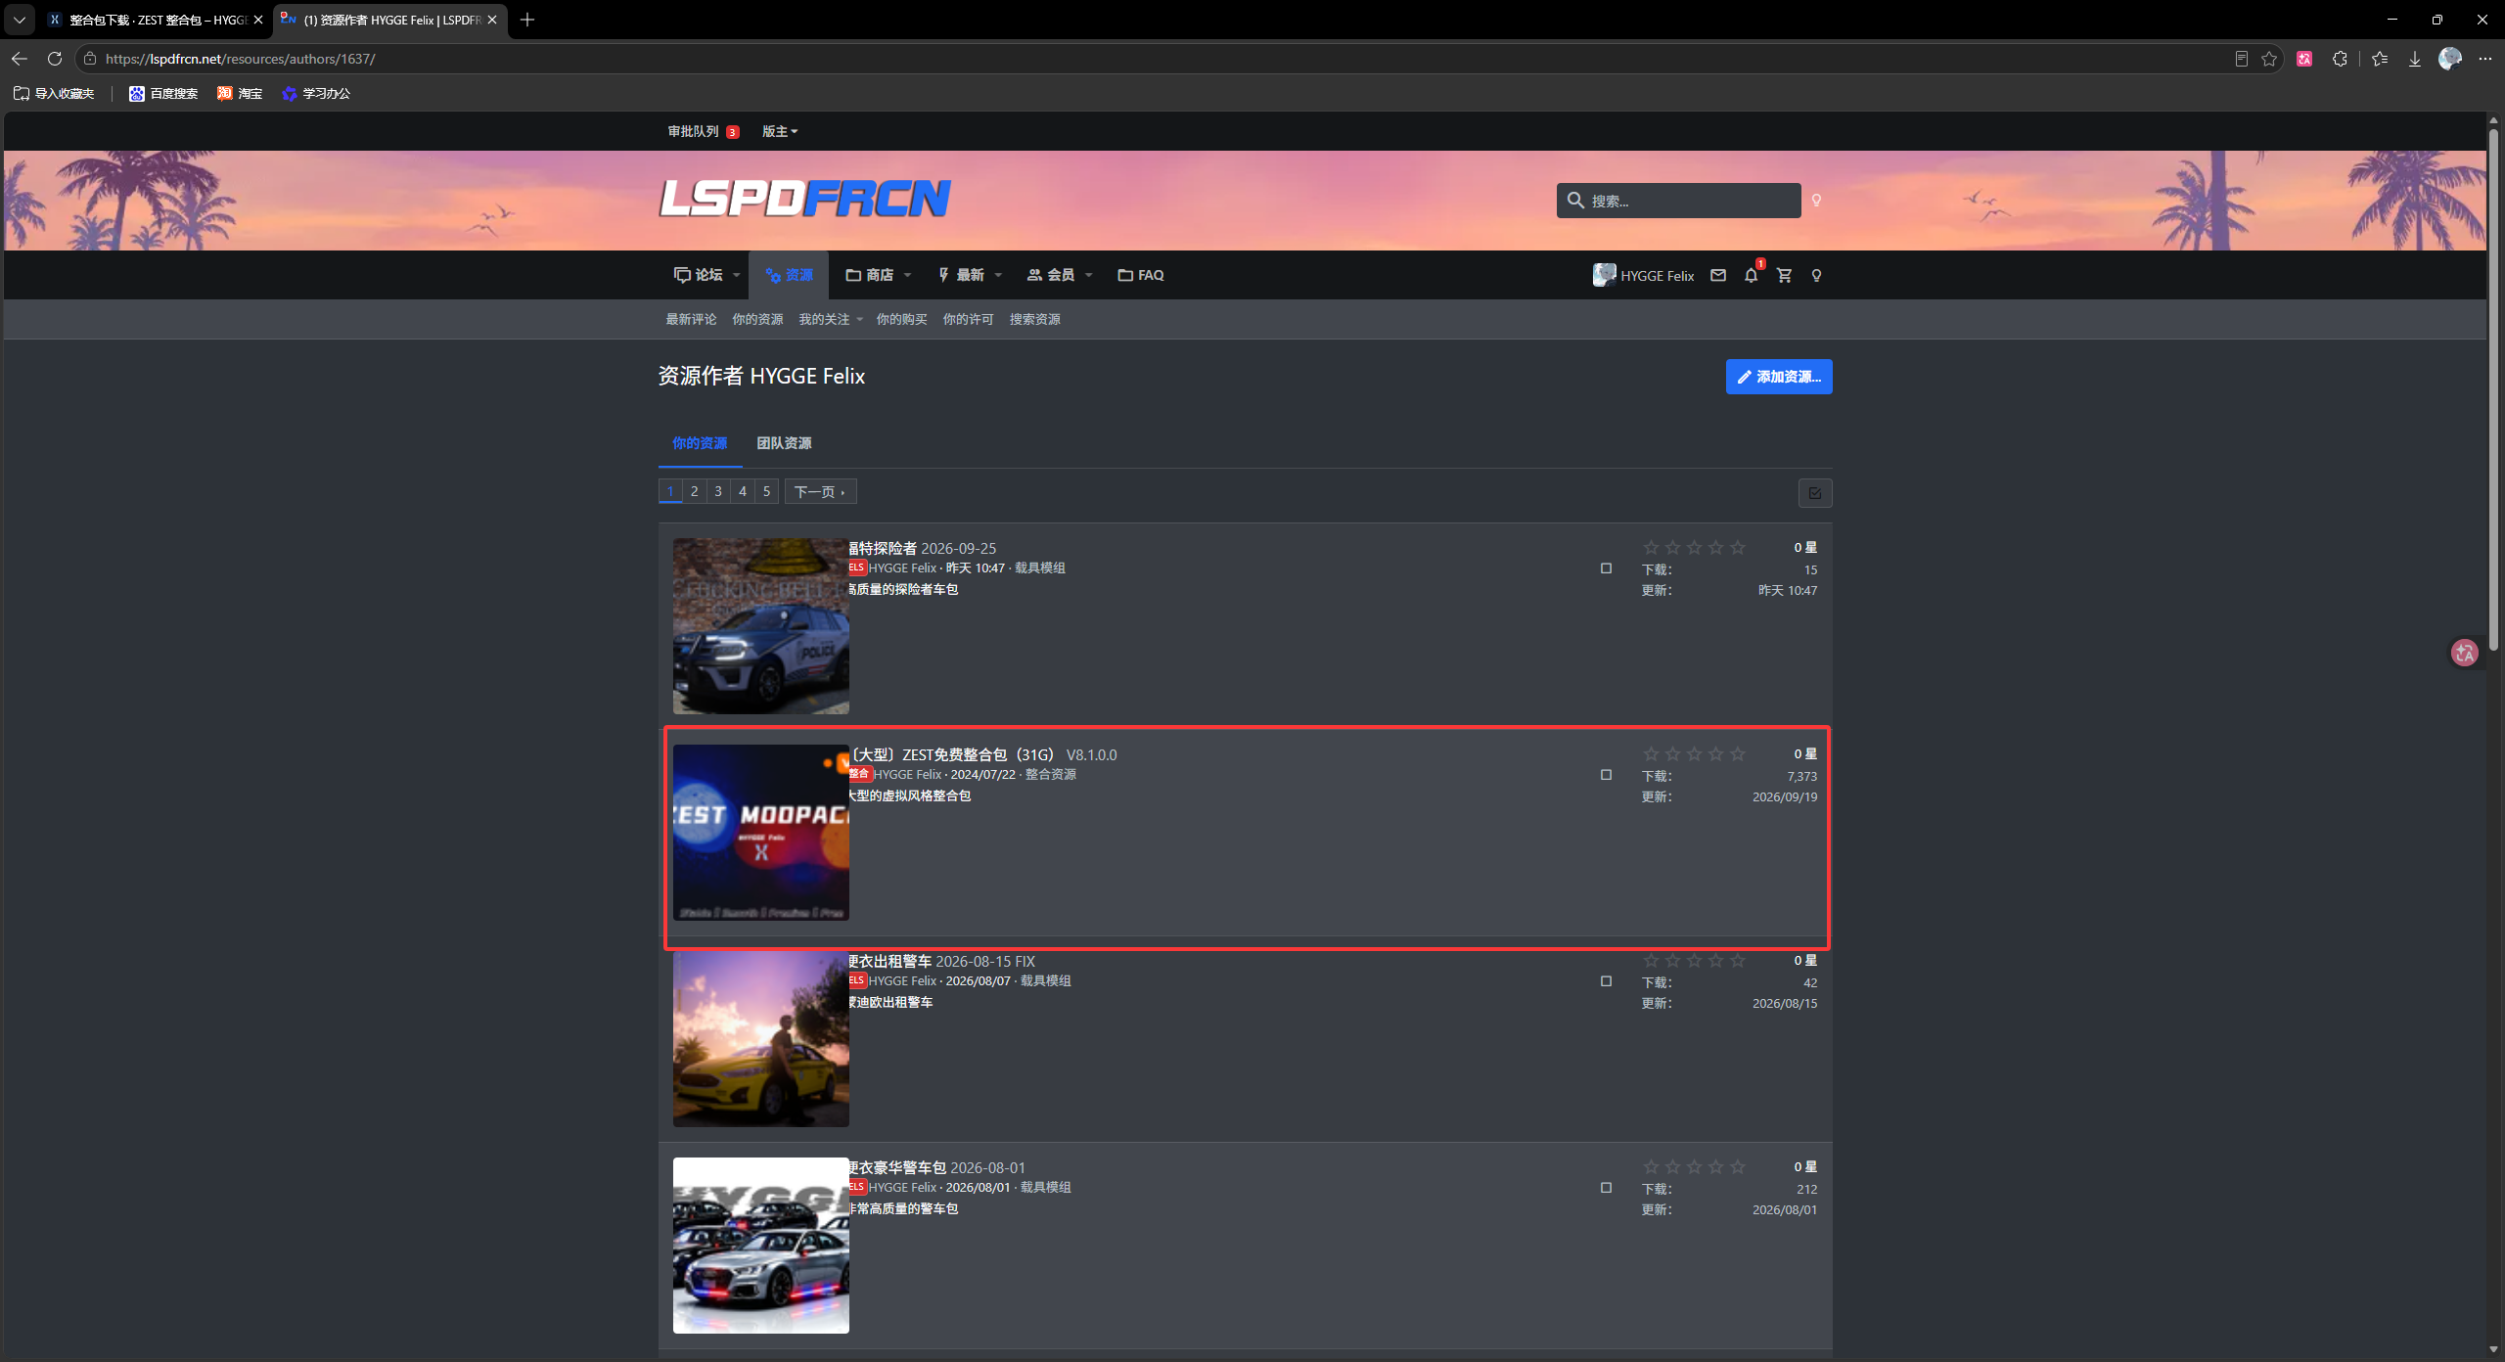Open browser downloads icon
Screen dimensions: 2505x1362
(x=2415, y=59)
